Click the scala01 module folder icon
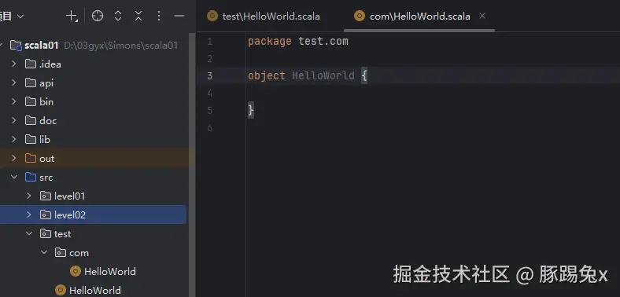The height and width of the screenshot is (297, 620). pos(16,45)
